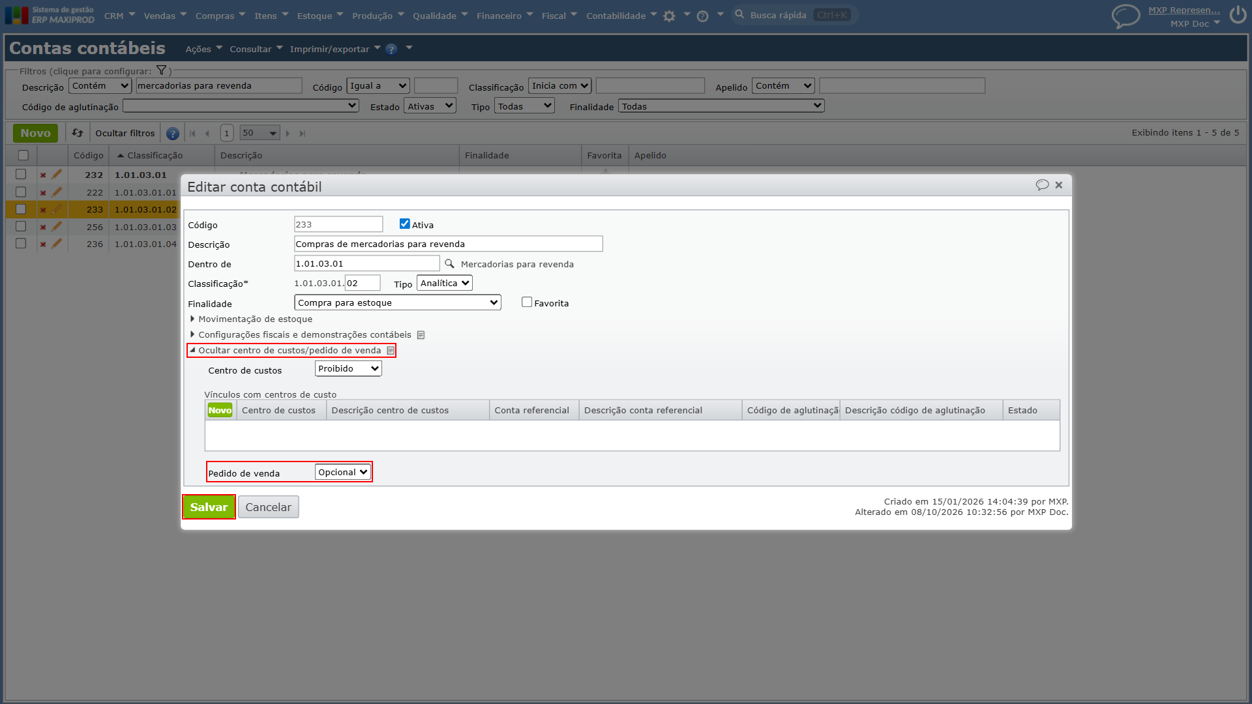Click the Salvar button
The height and width of the screenshot is (704, 1252).
coord(209,507)
